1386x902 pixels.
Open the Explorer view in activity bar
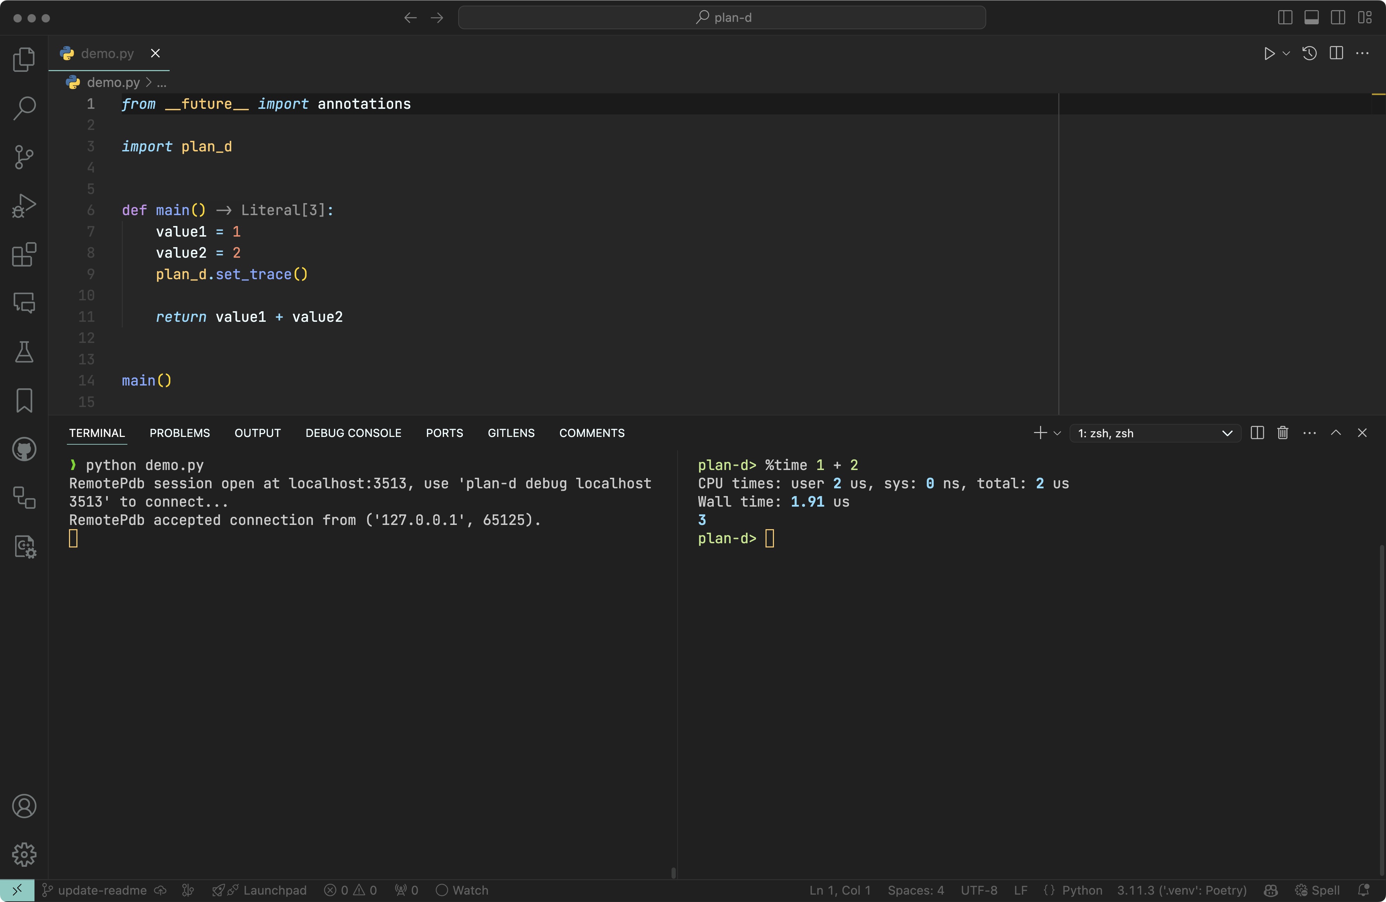[24, 59]
